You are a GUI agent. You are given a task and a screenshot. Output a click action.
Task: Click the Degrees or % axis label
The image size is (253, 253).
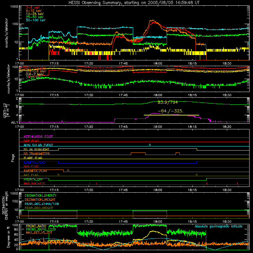click(8, 237)
